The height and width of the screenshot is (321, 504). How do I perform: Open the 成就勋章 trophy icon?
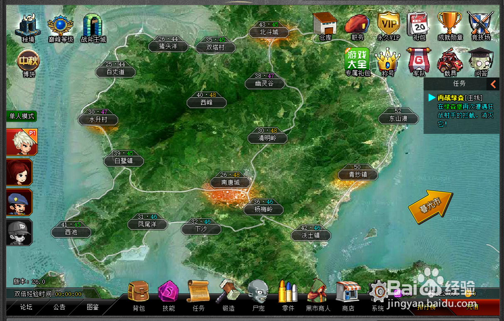coord(450,26)
